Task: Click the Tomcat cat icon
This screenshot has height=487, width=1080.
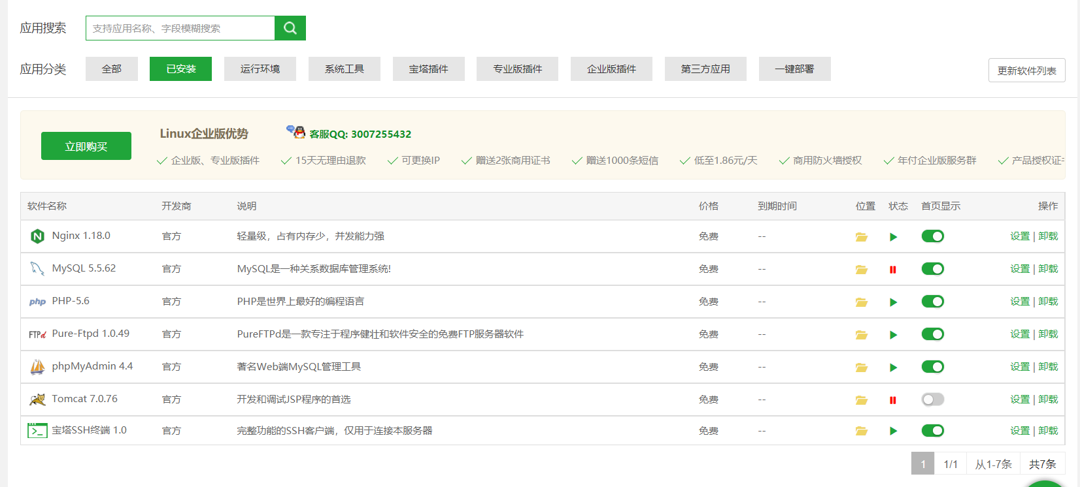Action: [x=37, y=400]
